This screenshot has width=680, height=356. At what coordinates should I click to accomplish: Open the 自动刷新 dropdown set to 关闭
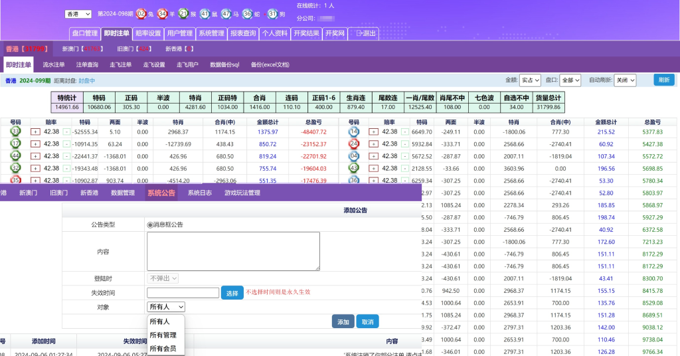(624, 80)
